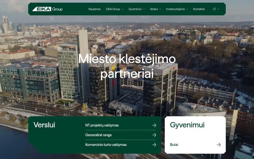Image resolution: width=254 pixels, height=159 pixels.
Task: Click the Gyvenimui card heading
Action: coord(187,125)
